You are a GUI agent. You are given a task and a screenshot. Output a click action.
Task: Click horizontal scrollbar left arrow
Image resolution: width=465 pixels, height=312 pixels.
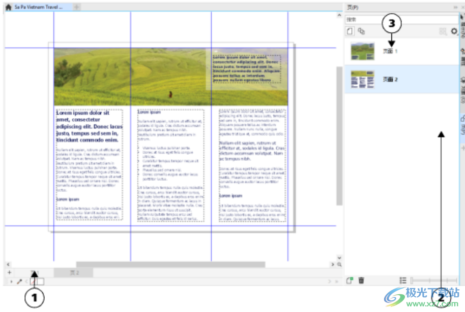pyautogui.click(x=8, y=264)
